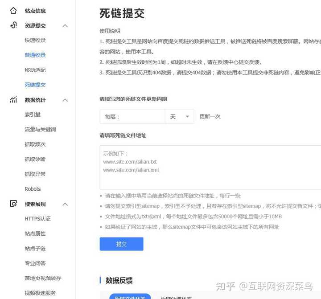Open 索引量 statistics
This screenshot has height=299, width=321.
tap(33, 115)
